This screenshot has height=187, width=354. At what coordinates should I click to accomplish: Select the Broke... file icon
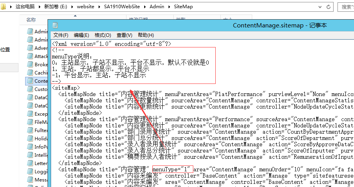[30, 65]
